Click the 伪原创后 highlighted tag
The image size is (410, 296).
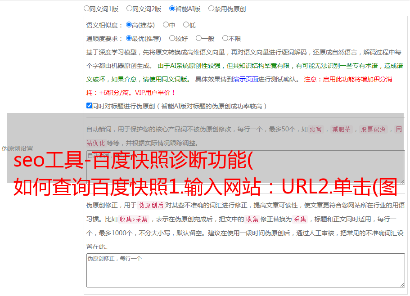click(x=151, y=205)
